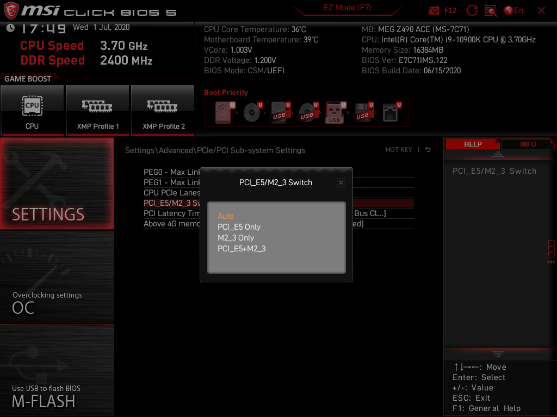Choose the PCI_E5+M2_3 option
The image size is (557, 417).
[x=243, y=248]
